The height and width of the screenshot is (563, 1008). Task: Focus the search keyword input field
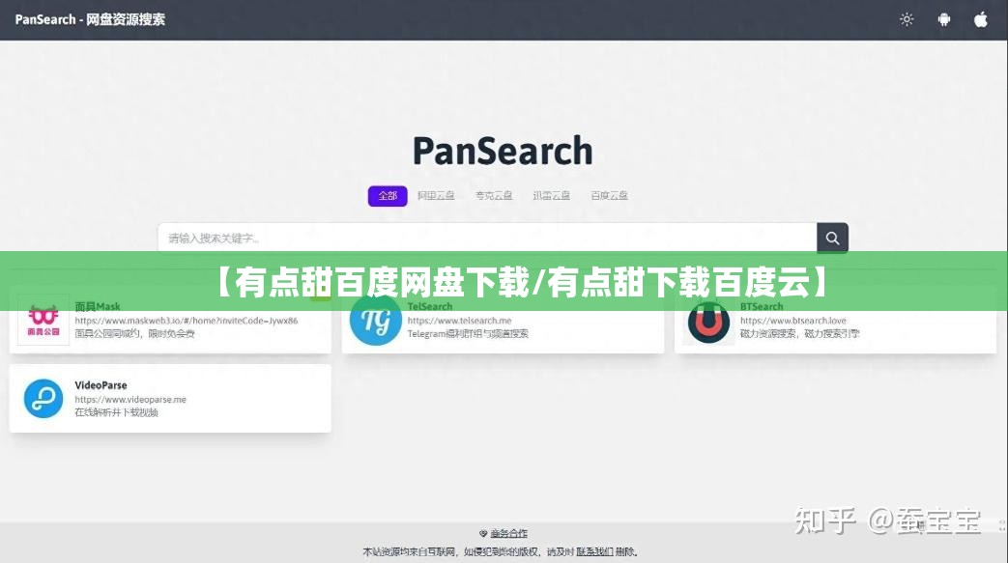[487, 238]
